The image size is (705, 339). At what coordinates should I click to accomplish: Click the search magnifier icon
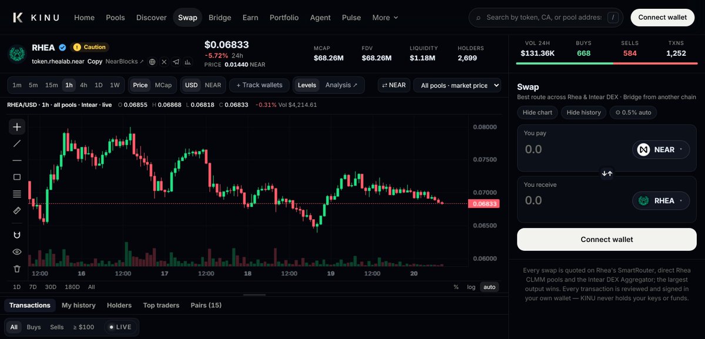(478, 18)
